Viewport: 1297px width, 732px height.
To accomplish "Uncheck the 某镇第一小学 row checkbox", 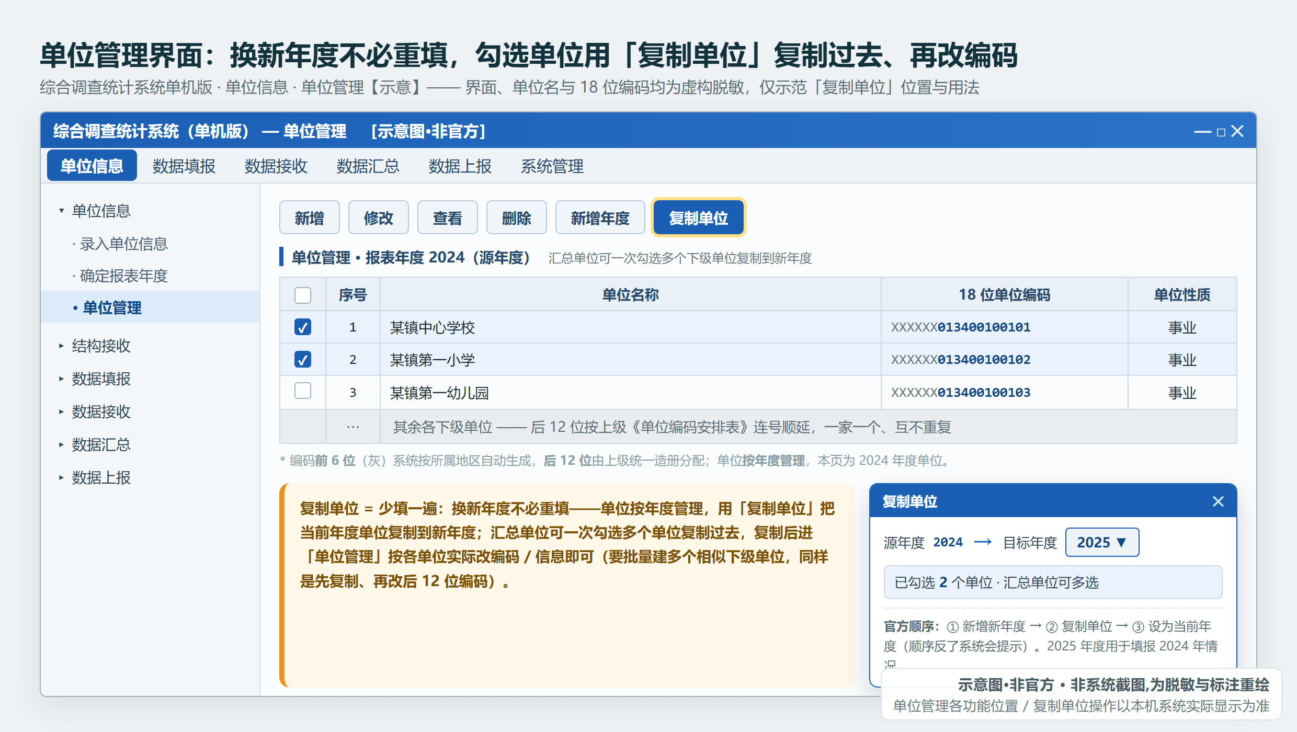I will pos(303,360).
